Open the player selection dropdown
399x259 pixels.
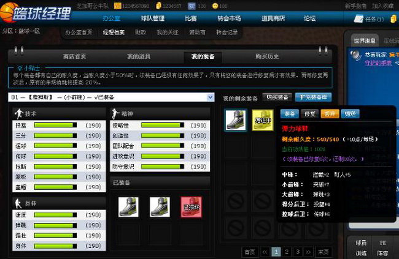pyautogui.click(x=209, y=97)
